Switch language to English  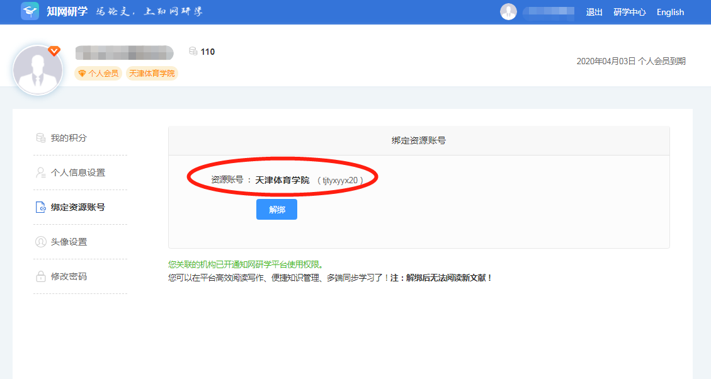pyautogui.click(x=670, y=12)
